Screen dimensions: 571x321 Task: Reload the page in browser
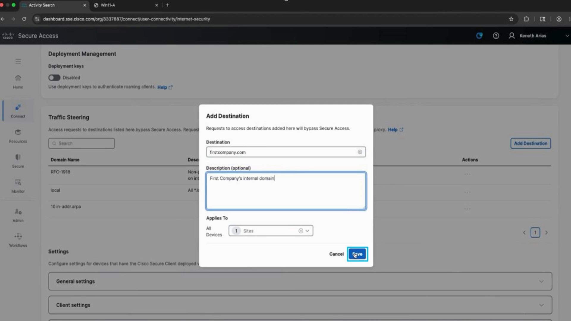24,19
